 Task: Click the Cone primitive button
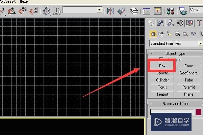(x=188, y=66)
